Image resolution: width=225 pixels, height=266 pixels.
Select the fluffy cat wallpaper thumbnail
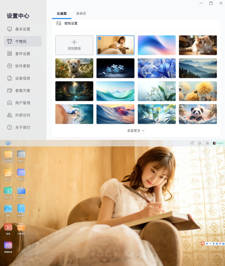(x=198, y=45)
